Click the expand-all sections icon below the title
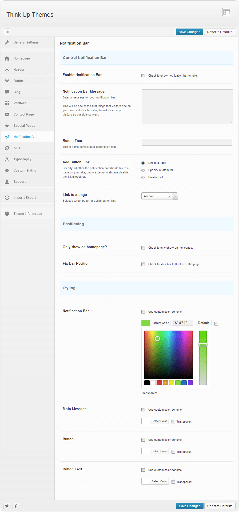The image size is (239, 512). (x=7, y=32)
